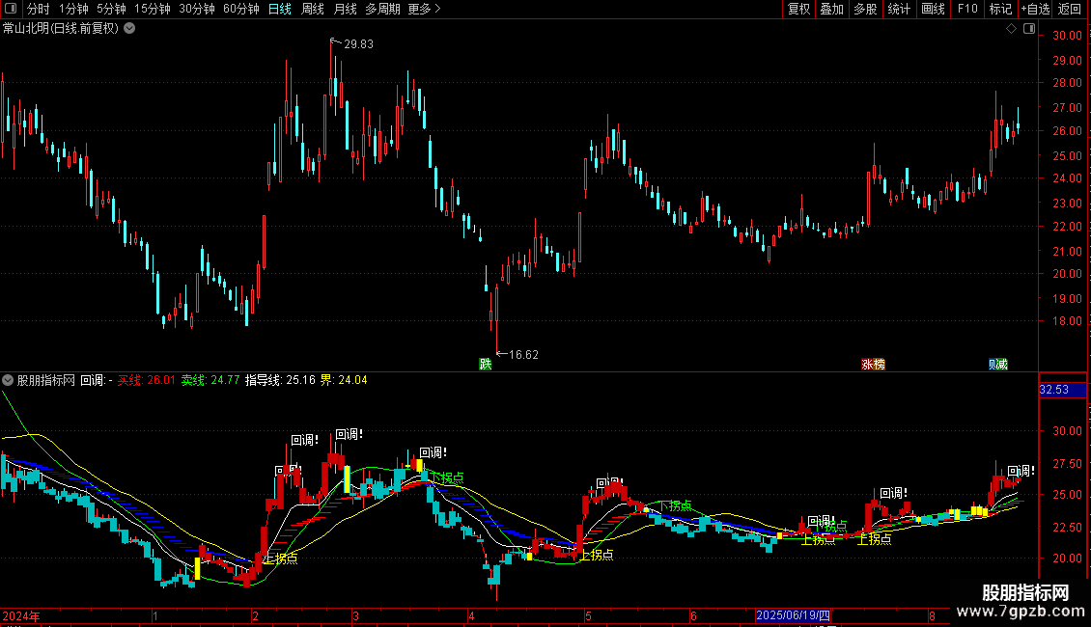Open F10 company information

point(967,9)
